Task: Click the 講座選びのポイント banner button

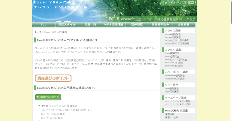Action: 53,78
